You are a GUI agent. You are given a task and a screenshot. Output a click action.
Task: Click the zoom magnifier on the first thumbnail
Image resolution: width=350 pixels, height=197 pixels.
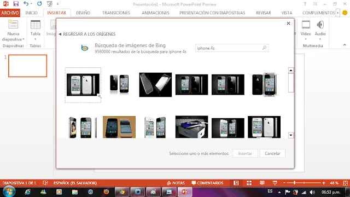click(x=100, y=96)
